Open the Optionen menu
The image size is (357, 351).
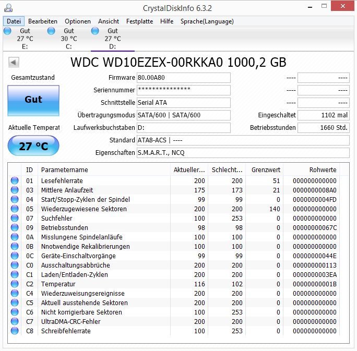tap(78, 21)
